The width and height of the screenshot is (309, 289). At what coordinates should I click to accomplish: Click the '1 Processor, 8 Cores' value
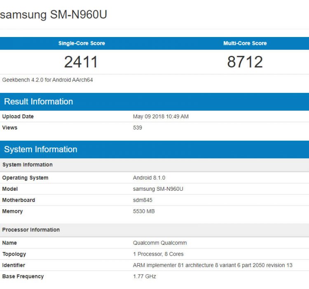(x=158, y=254)
